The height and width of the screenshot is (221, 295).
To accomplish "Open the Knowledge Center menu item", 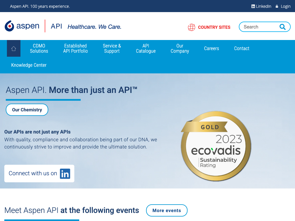I will pyautogui.click(x=29, y=65).
